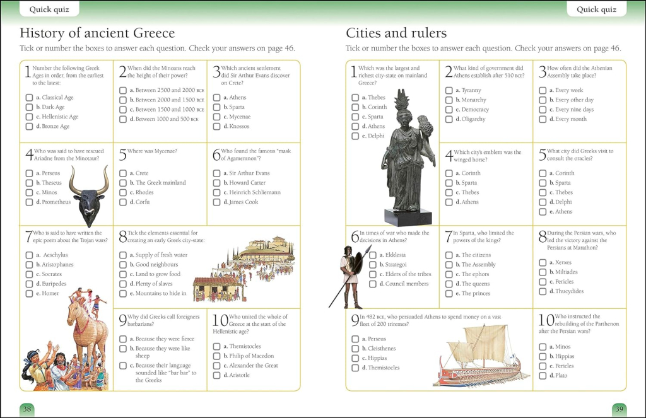Tick the "Classical Age" checkbox

29,98
